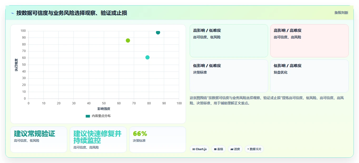Click the 66% stat value
359x163 pixels.
pyautogui.click(x=140, y=134)
